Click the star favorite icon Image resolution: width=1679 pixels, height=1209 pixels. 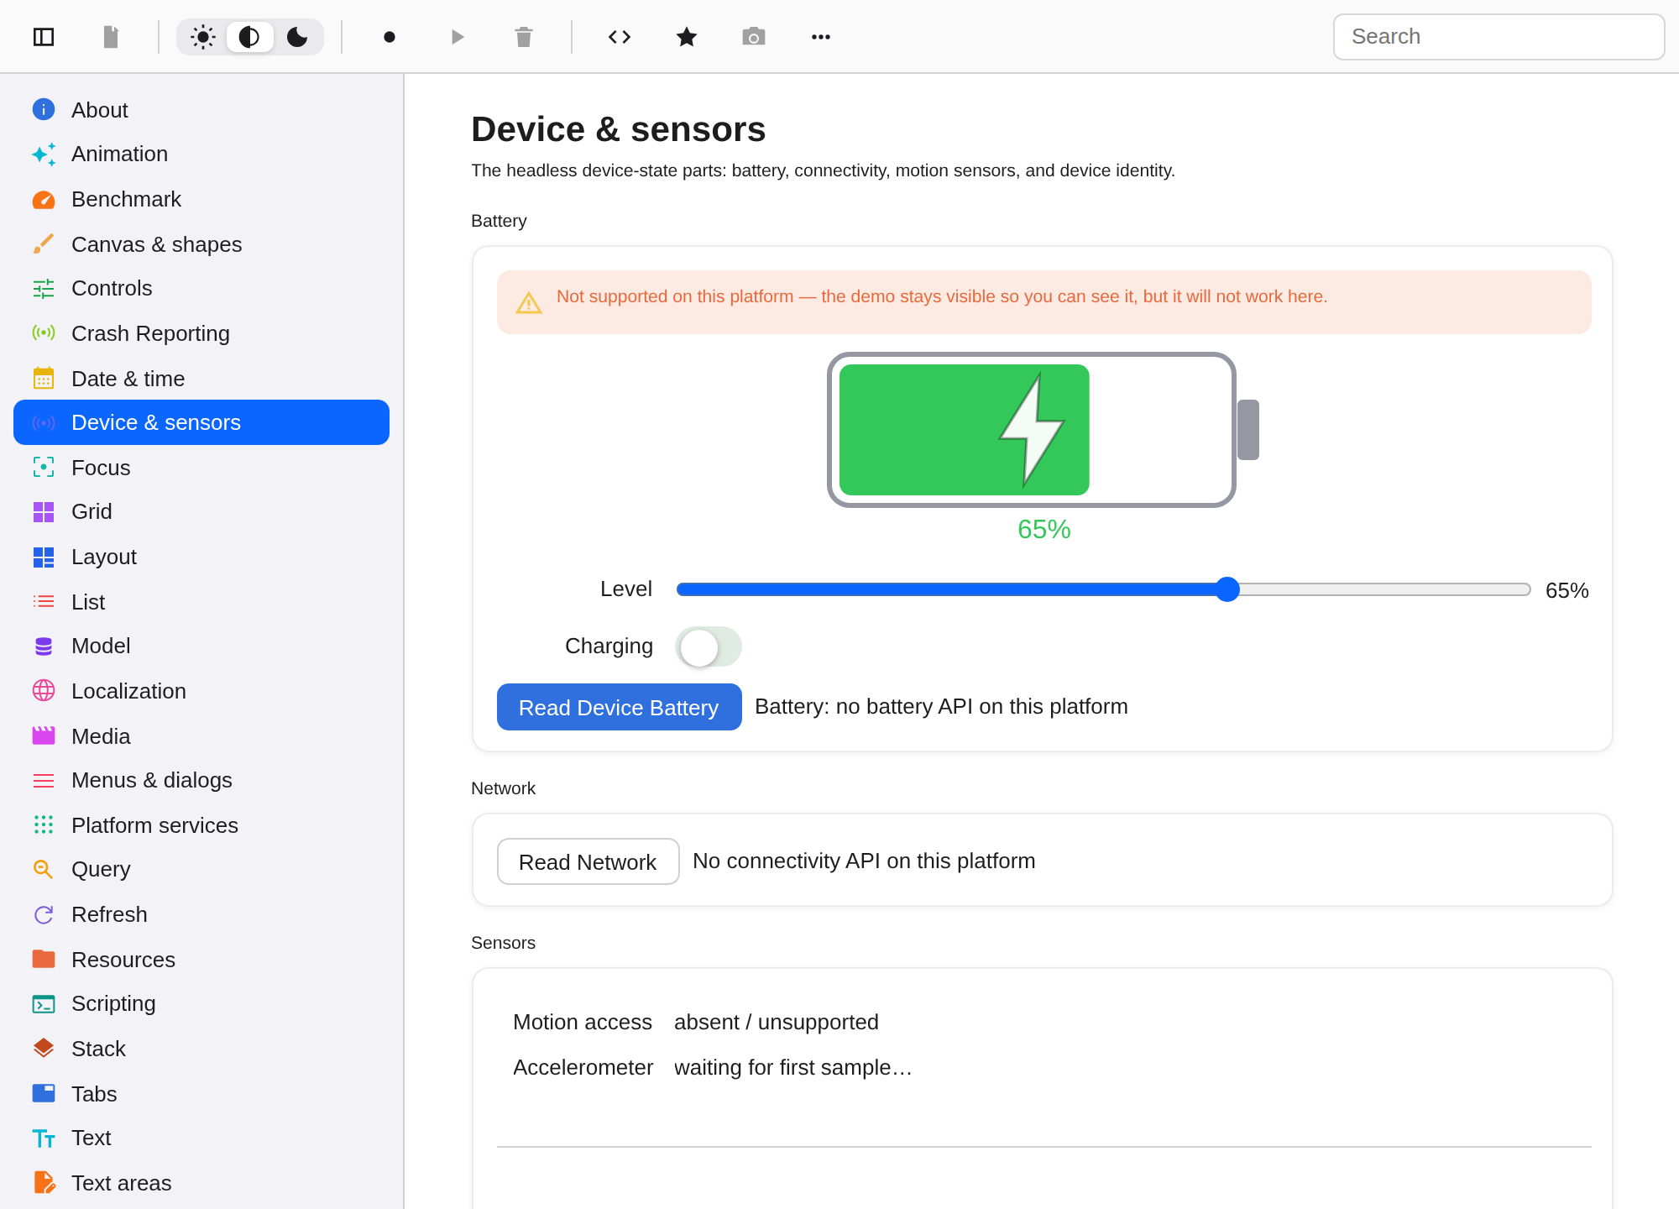pyautogui.click(x=687, y=37)
